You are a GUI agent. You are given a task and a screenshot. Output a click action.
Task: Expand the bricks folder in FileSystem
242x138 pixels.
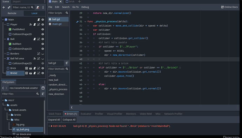pos(9,115)
